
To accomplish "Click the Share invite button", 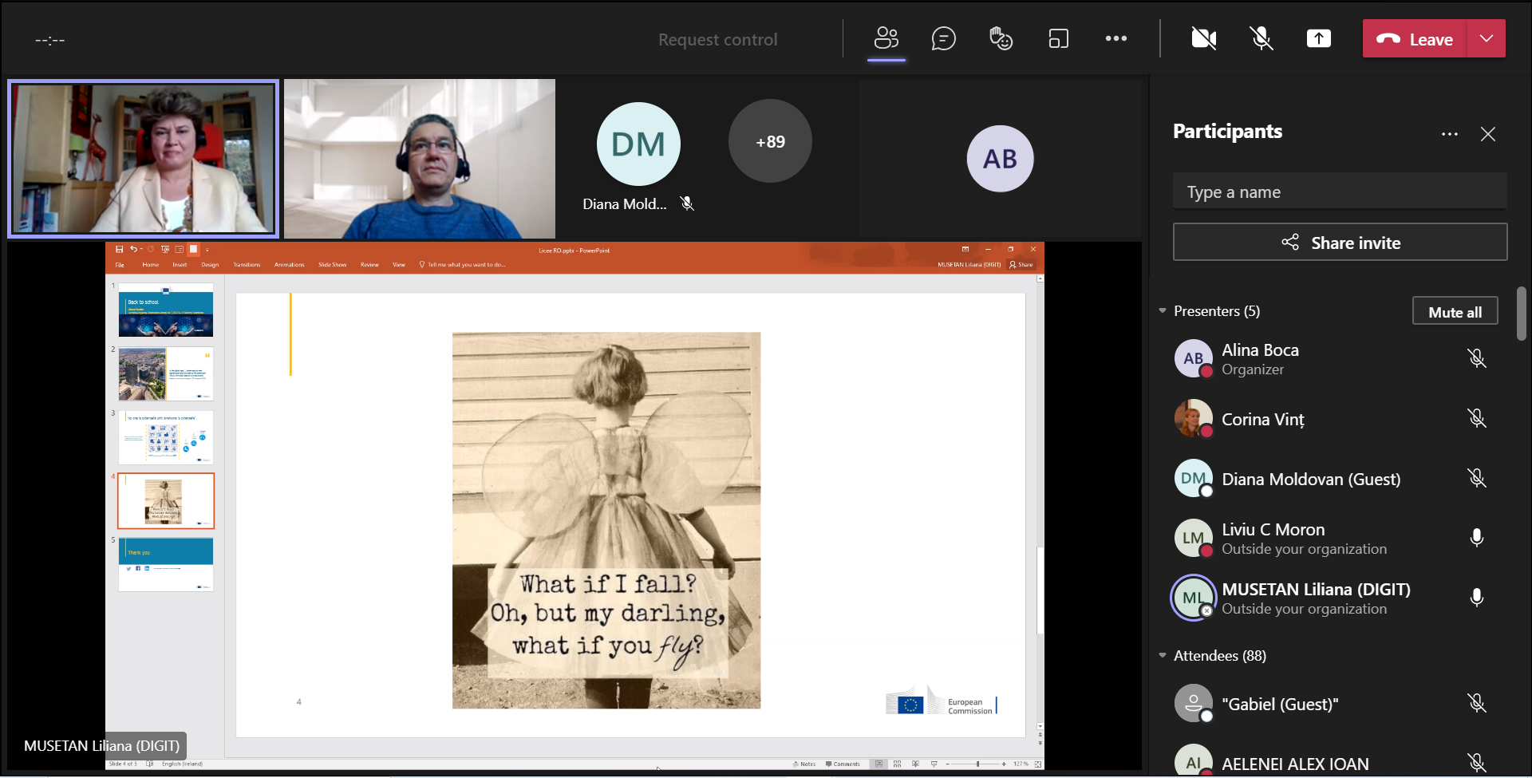I will pos(1339,243).
